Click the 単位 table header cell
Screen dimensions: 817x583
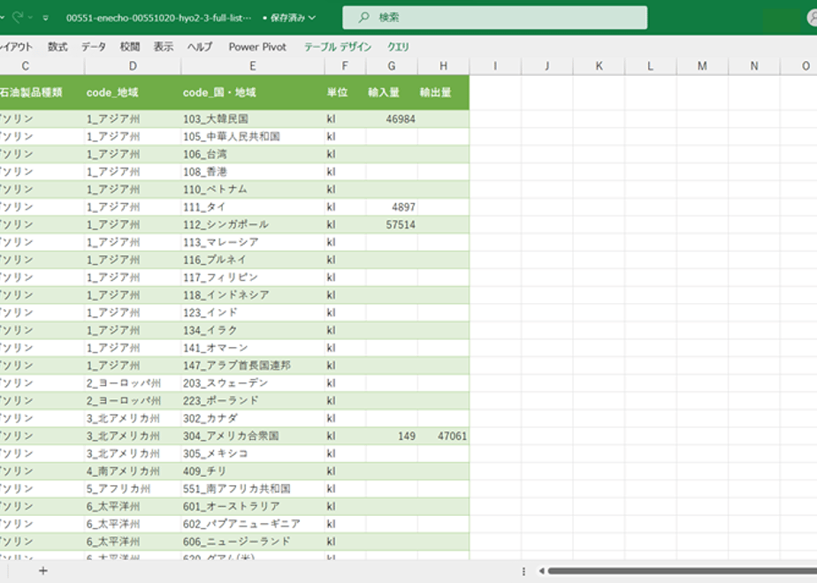tap(345, 93)
